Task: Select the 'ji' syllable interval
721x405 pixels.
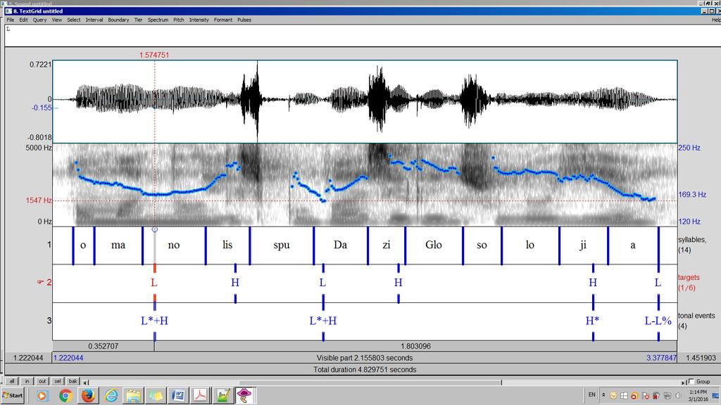Action: pos(583,245)
